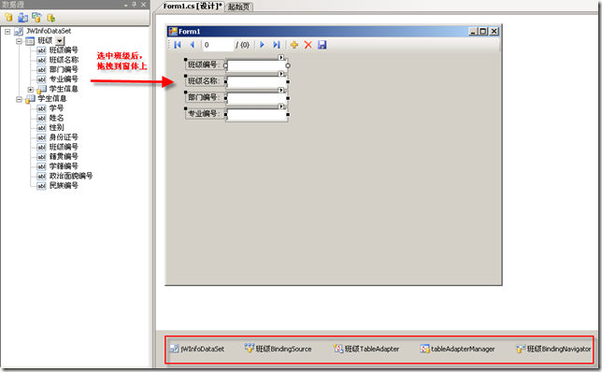
Task: Click the 班级名称 textbox on Form1
Action: [257, 82]
